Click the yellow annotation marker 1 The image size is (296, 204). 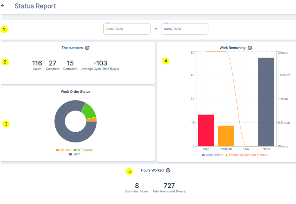point(4,29)
